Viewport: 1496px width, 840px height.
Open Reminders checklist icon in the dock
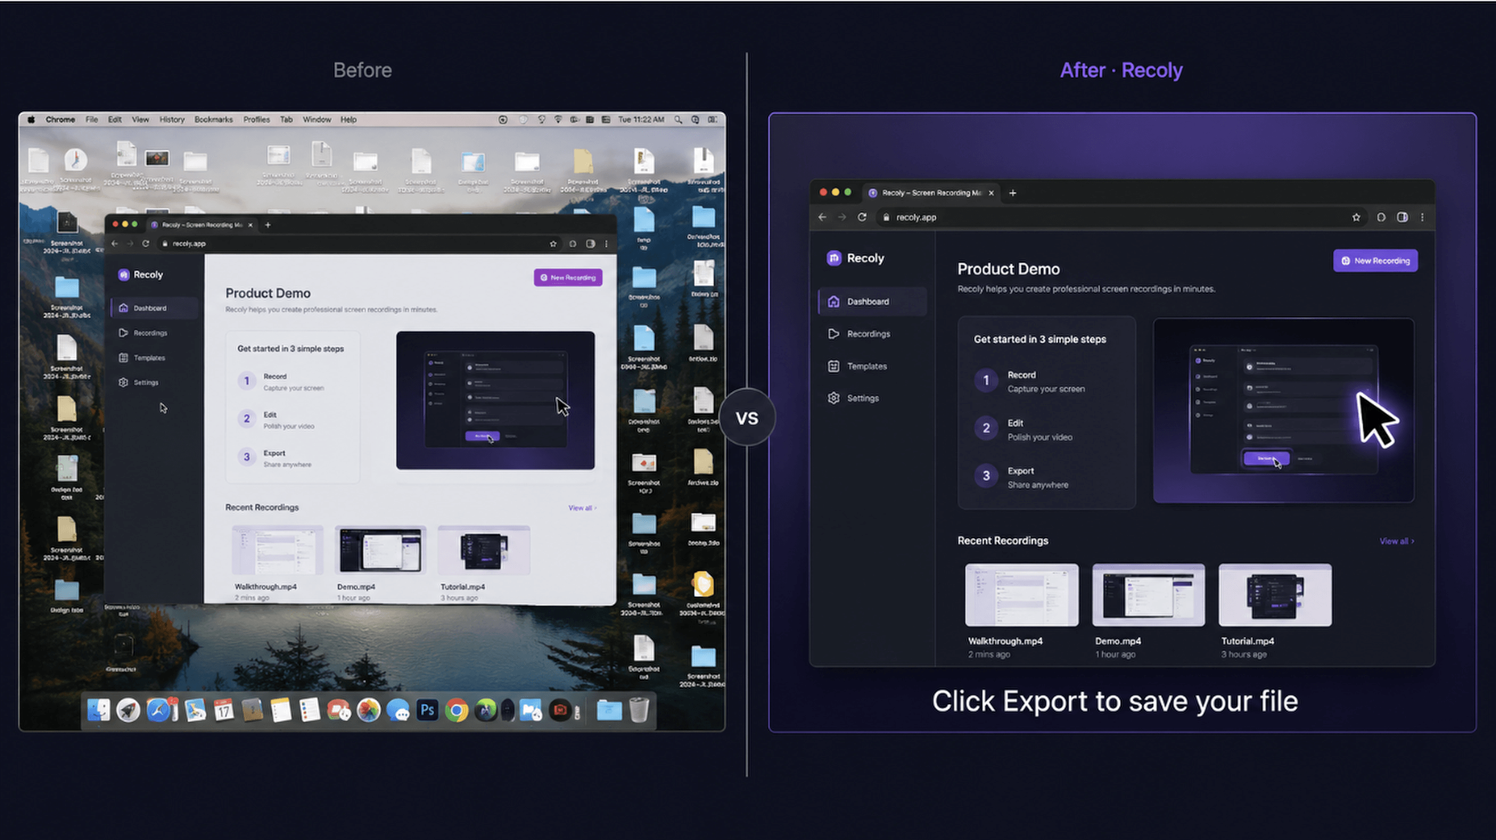click(x=310, y=709)
